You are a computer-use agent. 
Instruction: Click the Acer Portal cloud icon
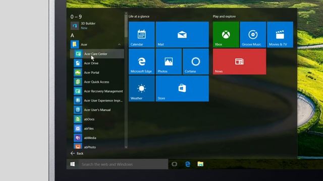point(78,72)
